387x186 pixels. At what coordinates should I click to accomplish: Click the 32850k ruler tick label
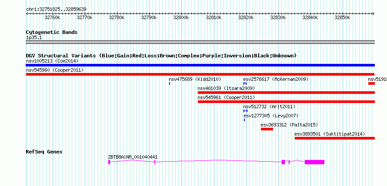click(x=342, y=18)
